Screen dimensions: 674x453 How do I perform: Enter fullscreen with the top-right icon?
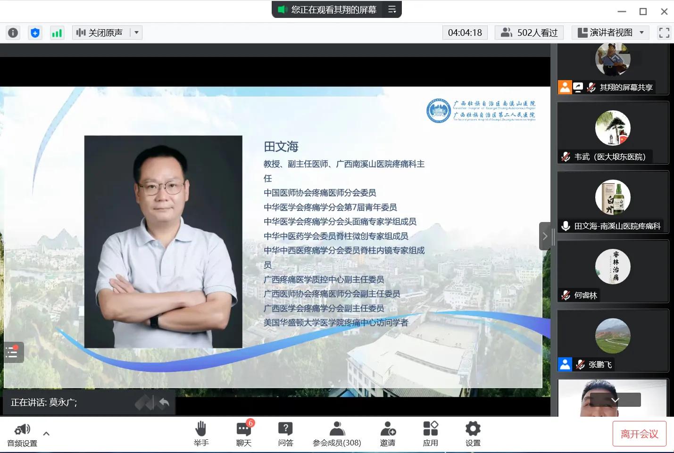[x=664, y=33]
